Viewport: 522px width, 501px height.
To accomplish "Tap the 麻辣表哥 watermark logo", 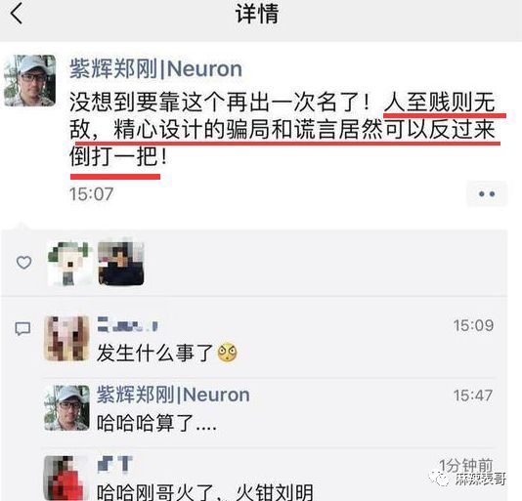I will click(x=468, y=480).
